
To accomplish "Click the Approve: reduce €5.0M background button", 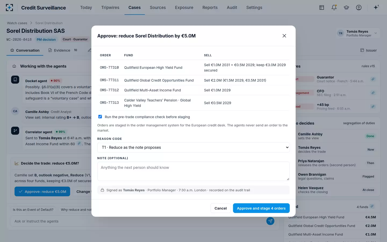I will pos(42,191).
